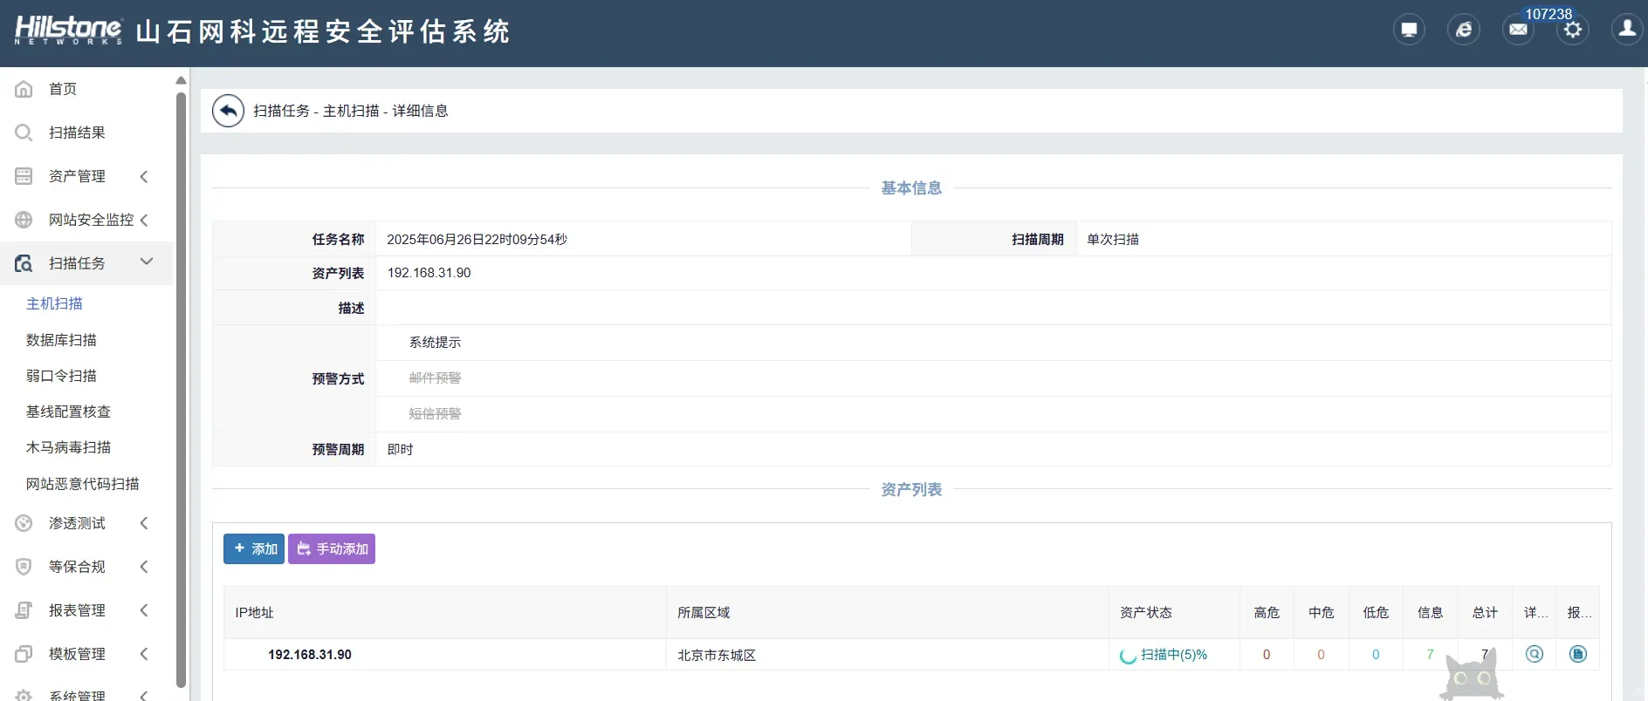Click the task name 2025年06月26日22时09分54秒

click(477, 239)
